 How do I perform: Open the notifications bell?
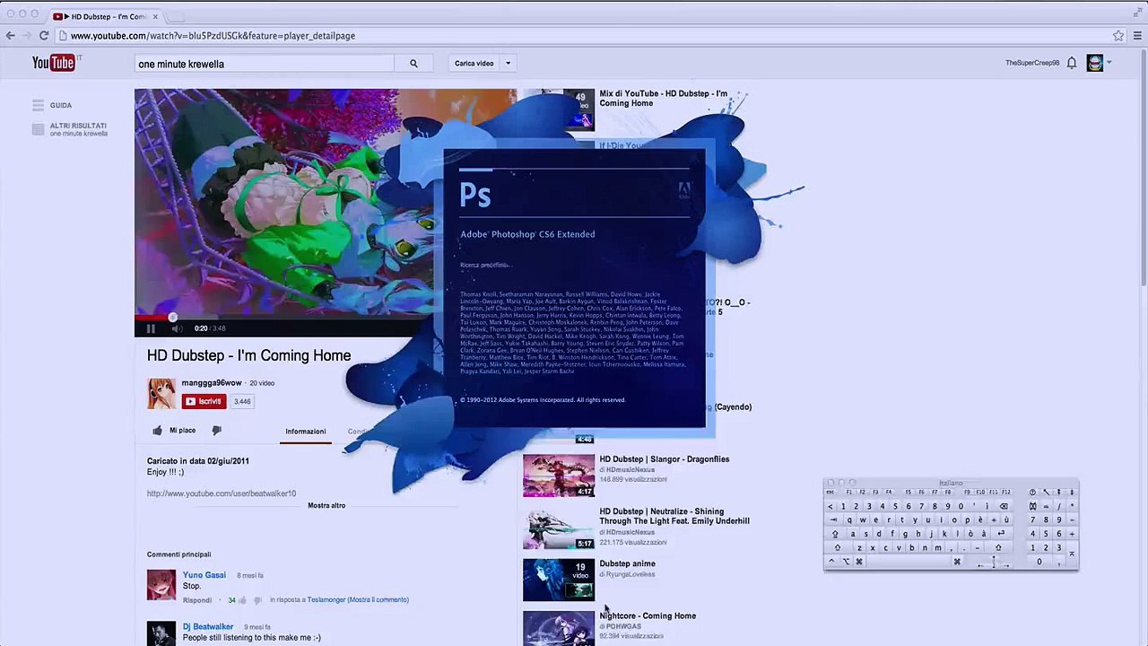click(x=1071, y=63)
